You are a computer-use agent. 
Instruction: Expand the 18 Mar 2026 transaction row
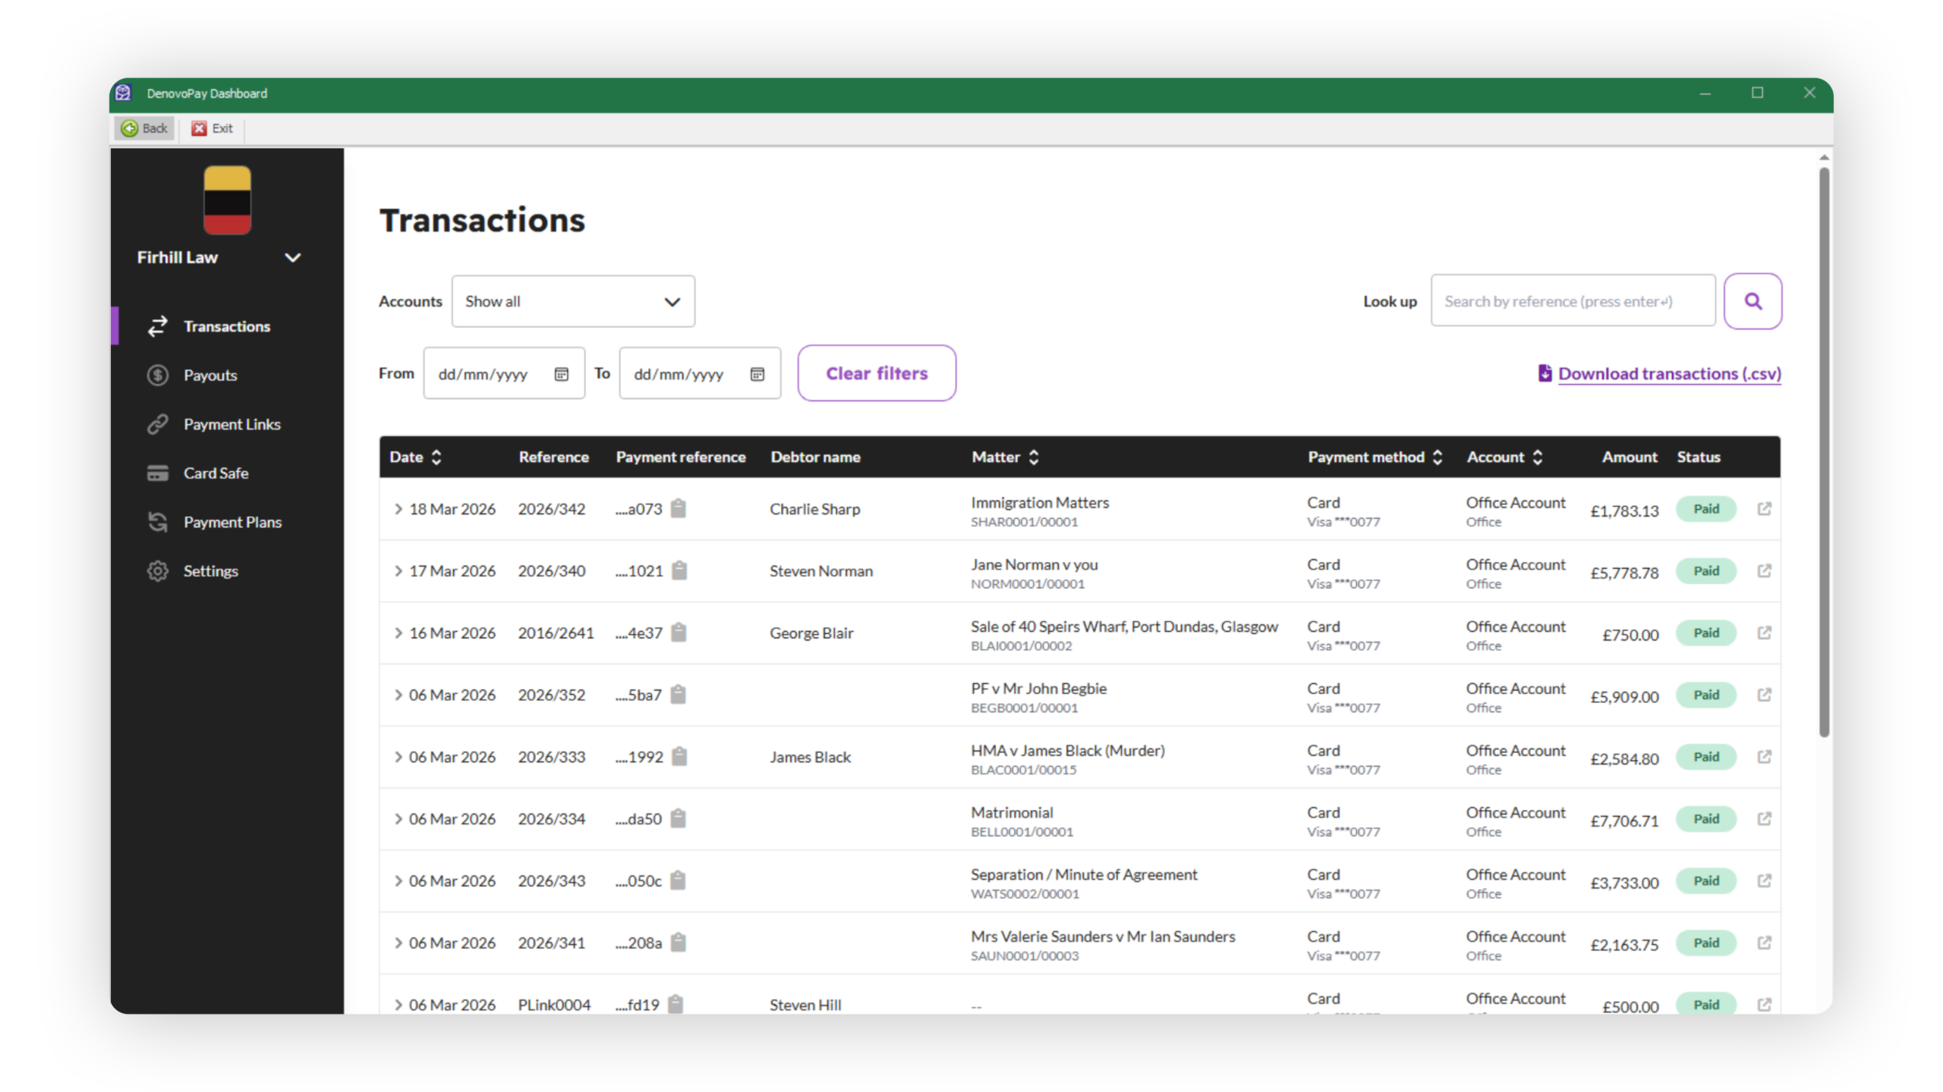click(398, 509)
